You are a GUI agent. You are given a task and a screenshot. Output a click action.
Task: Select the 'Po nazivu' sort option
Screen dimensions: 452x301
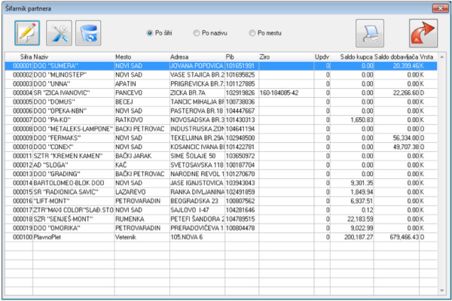pyautogui.click(x=197, y=33)
